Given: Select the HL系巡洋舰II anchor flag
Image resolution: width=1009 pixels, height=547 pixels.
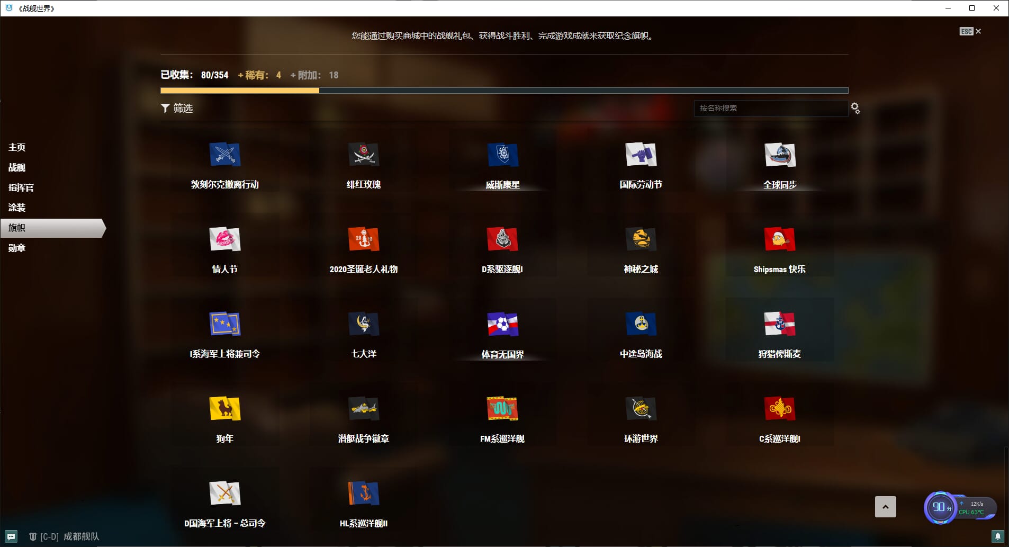Looking at the screenshot, I should 364,494.
